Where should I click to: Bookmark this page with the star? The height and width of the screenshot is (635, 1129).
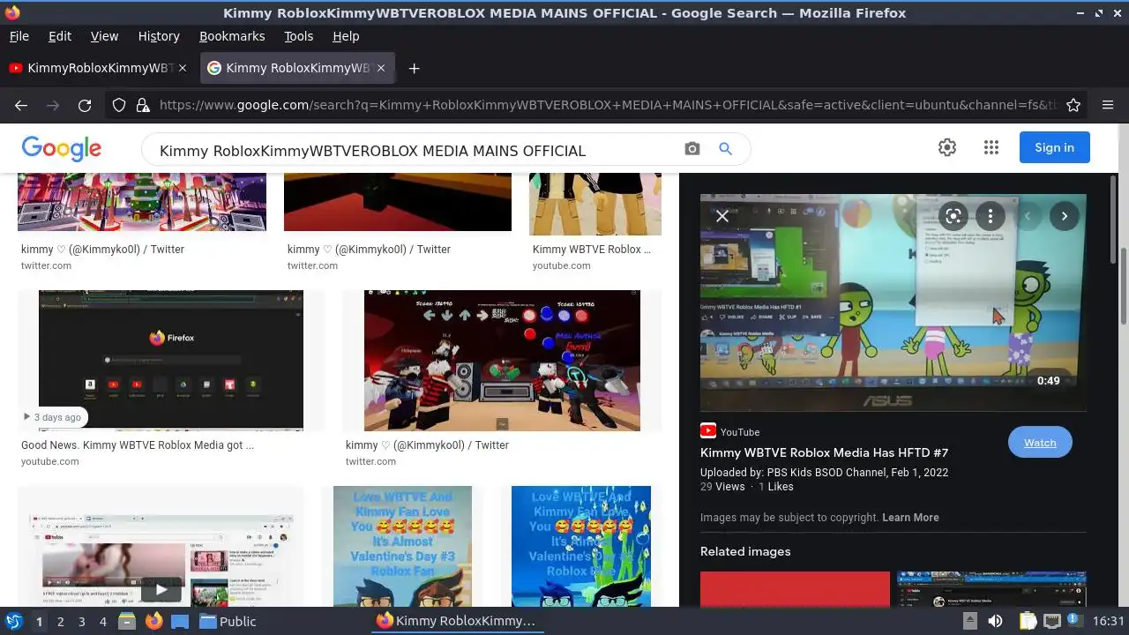point(1073,105)
